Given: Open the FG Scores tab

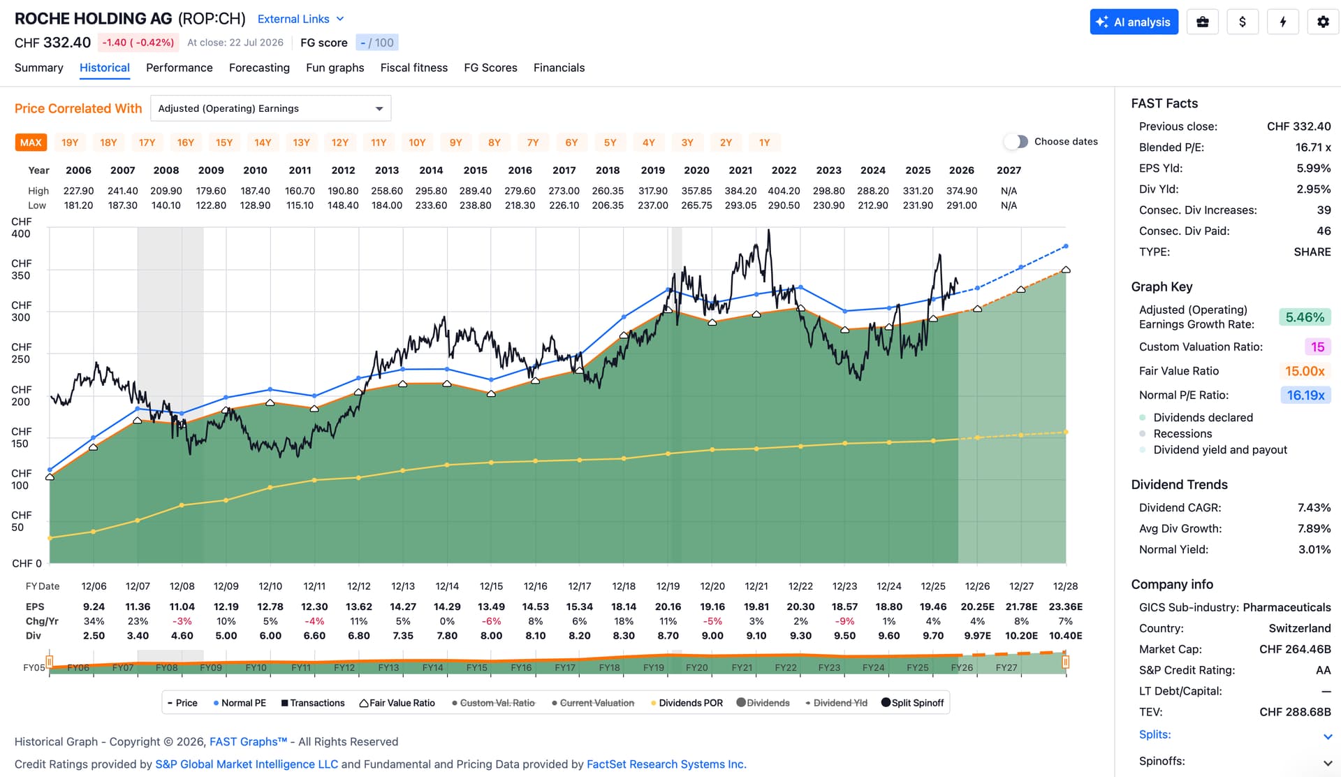Looking at the screenshot, I should coord(491,68).
